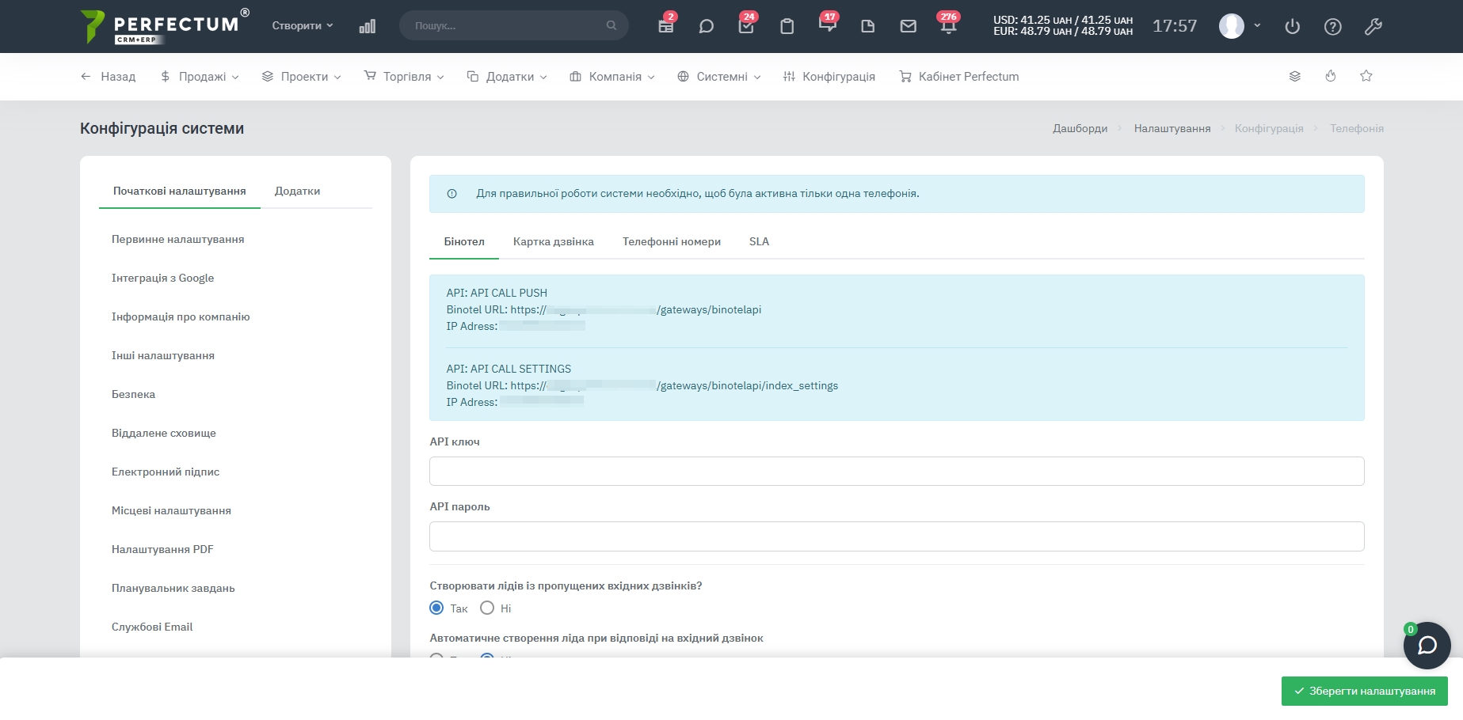Open the wrench settings icon

(x=1373, y=27)
